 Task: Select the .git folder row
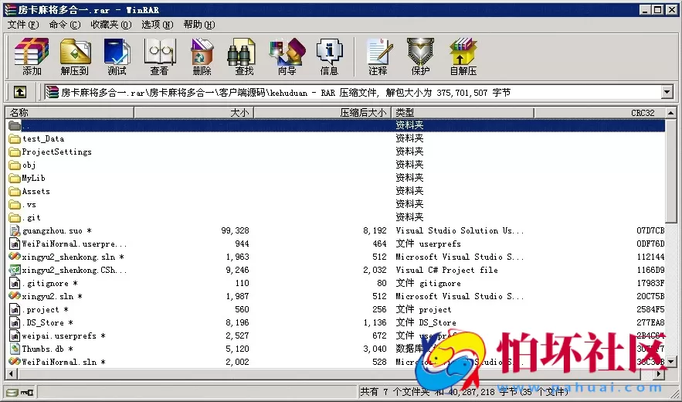tap(336, 217)
